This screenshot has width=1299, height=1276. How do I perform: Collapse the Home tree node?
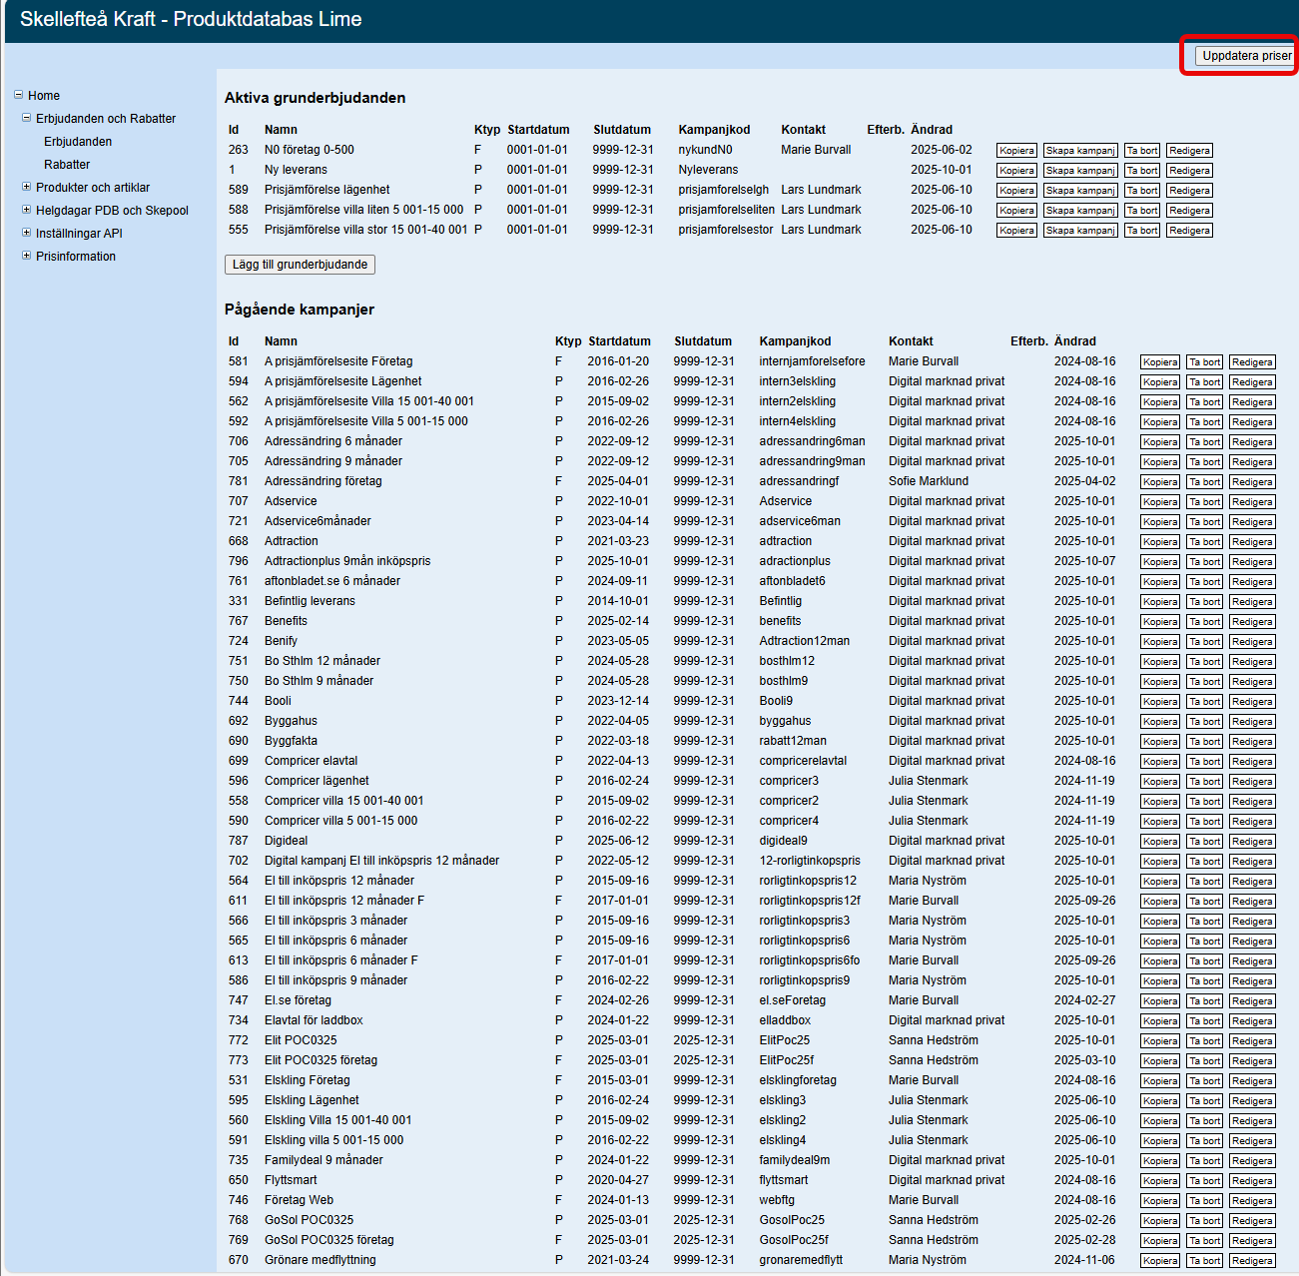coord(18,95)
